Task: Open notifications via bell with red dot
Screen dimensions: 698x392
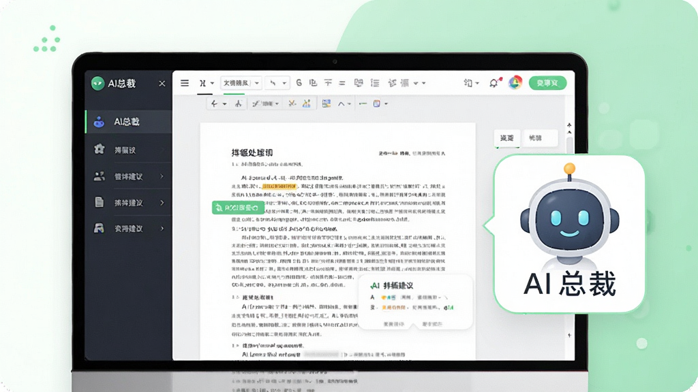Action: click(495, 82)
